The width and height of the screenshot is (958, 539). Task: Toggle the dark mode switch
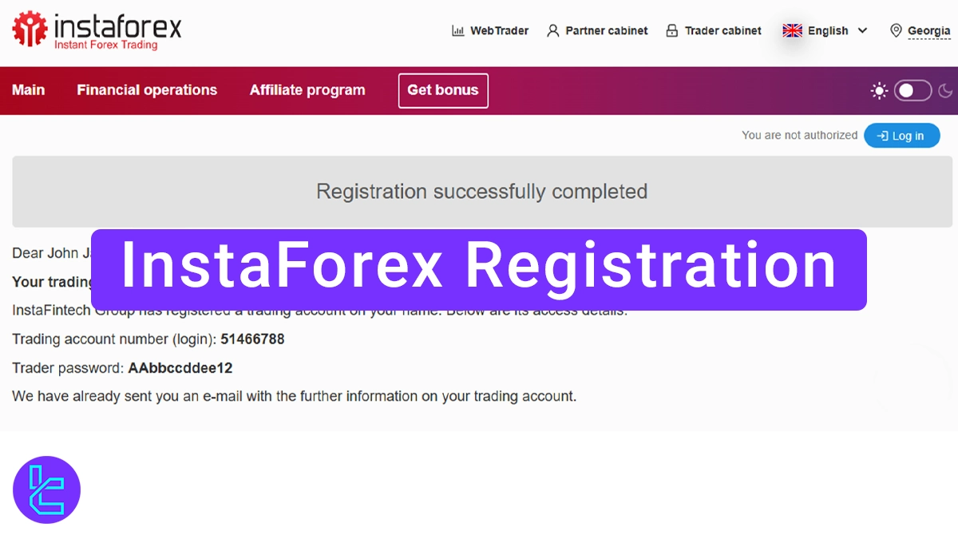(x=912, y=90)
